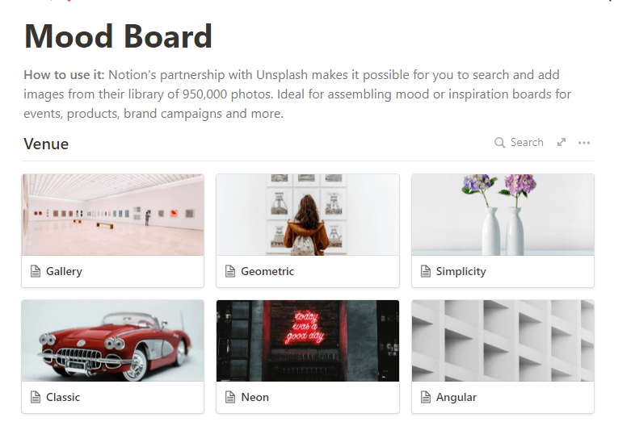This screenshot has width=631, height=426.
Task: Click the Venue database title
Action: 46,144
